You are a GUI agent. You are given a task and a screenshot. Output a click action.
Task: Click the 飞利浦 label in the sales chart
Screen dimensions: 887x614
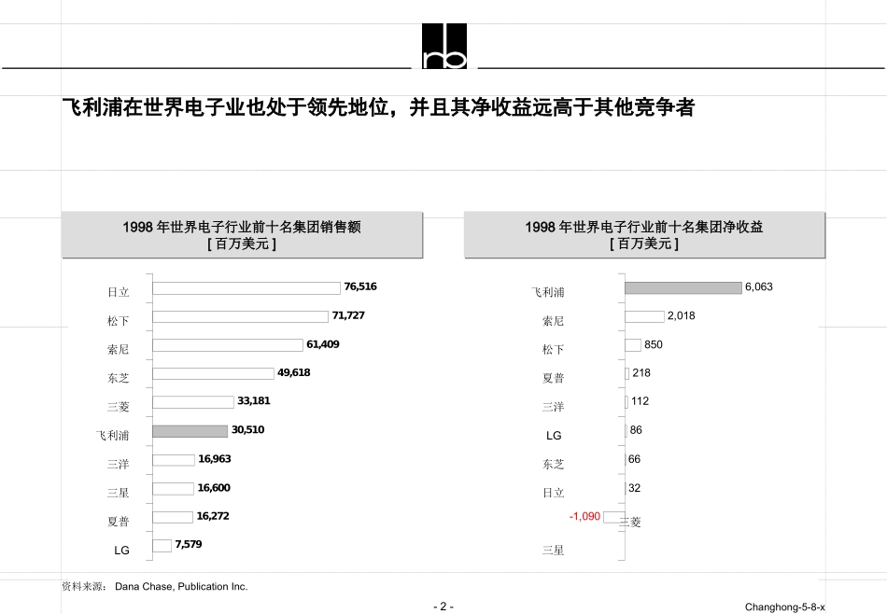[x=113, y=436]
